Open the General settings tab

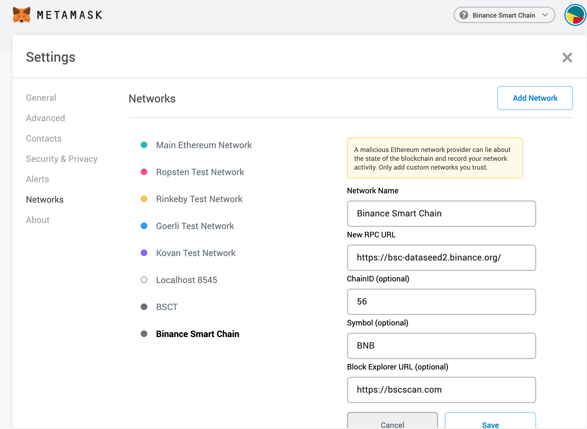pos(41,98)
